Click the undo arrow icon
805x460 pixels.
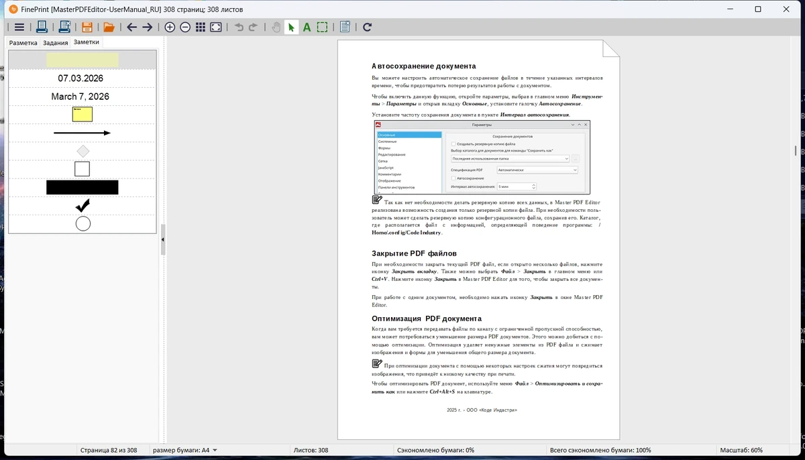(239, 27)
